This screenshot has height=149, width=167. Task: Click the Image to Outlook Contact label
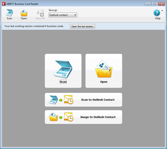pyautogui.click(x=98, y=117)
